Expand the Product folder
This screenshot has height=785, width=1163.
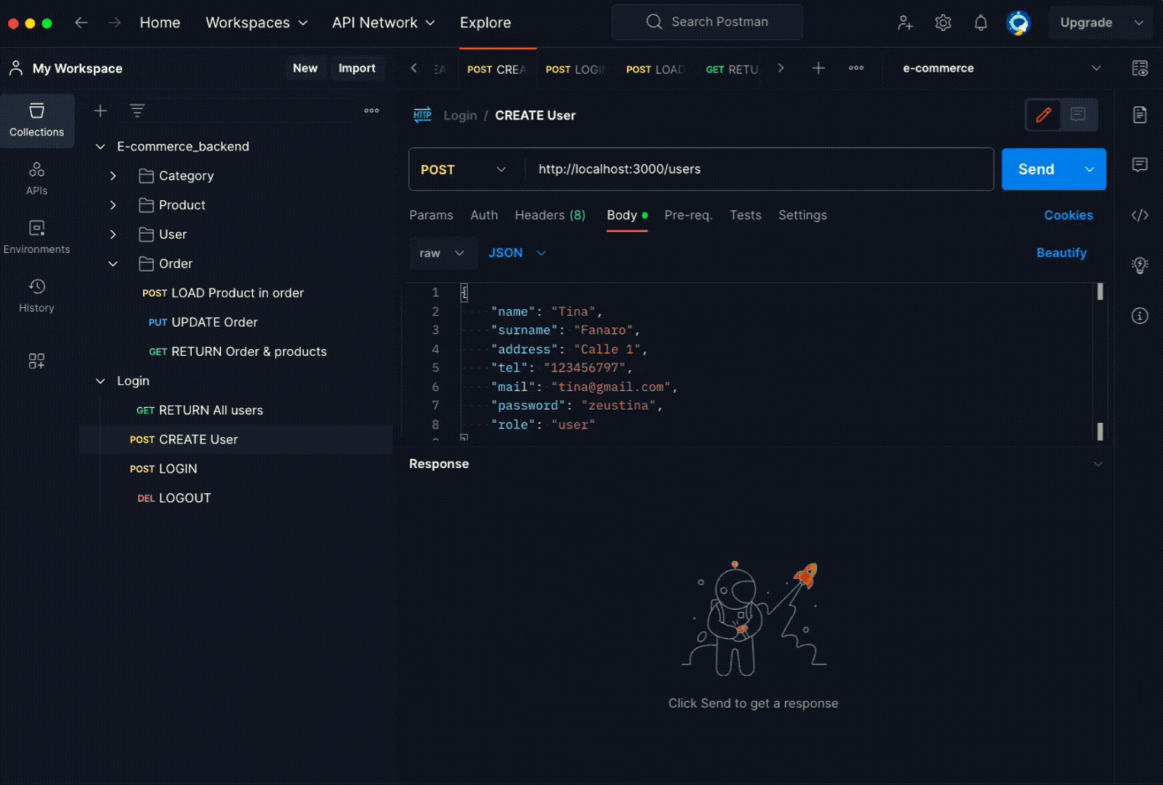[x=113, y=205]
